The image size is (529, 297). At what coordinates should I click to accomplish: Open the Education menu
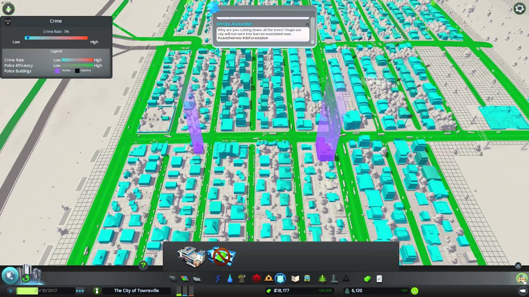(x=295, y=279)
